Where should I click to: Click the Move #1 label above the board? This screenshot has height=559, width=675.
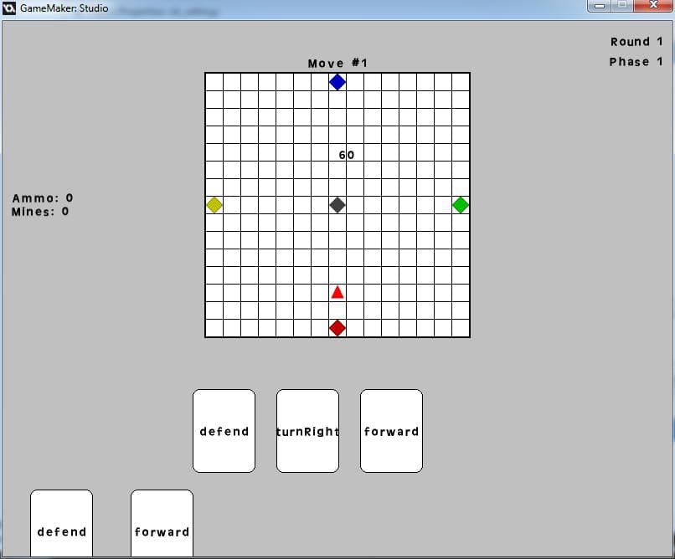tap(338, 64)
